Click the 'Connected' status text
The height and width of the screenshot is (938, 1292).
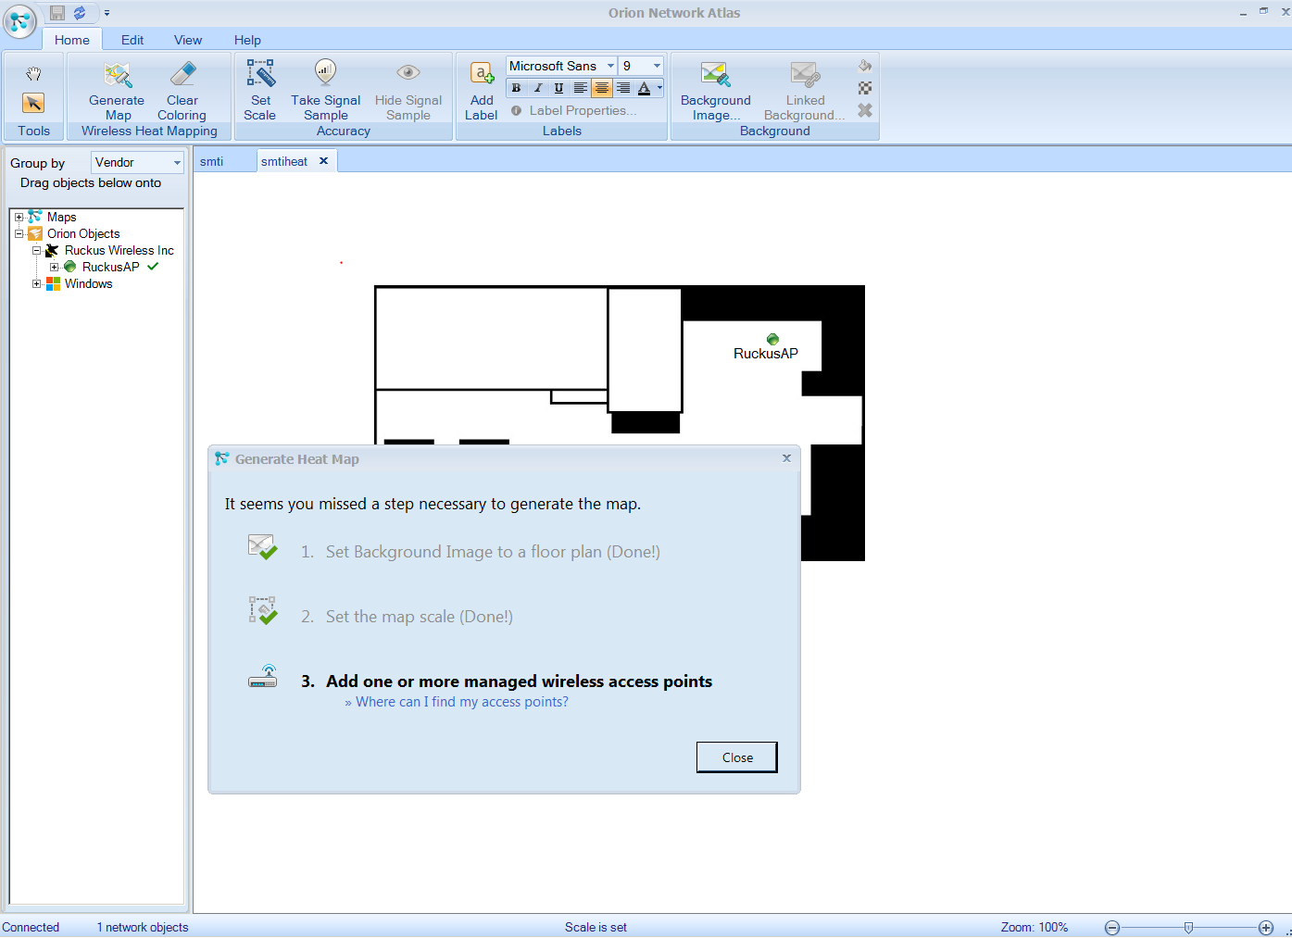coord(31,928)
